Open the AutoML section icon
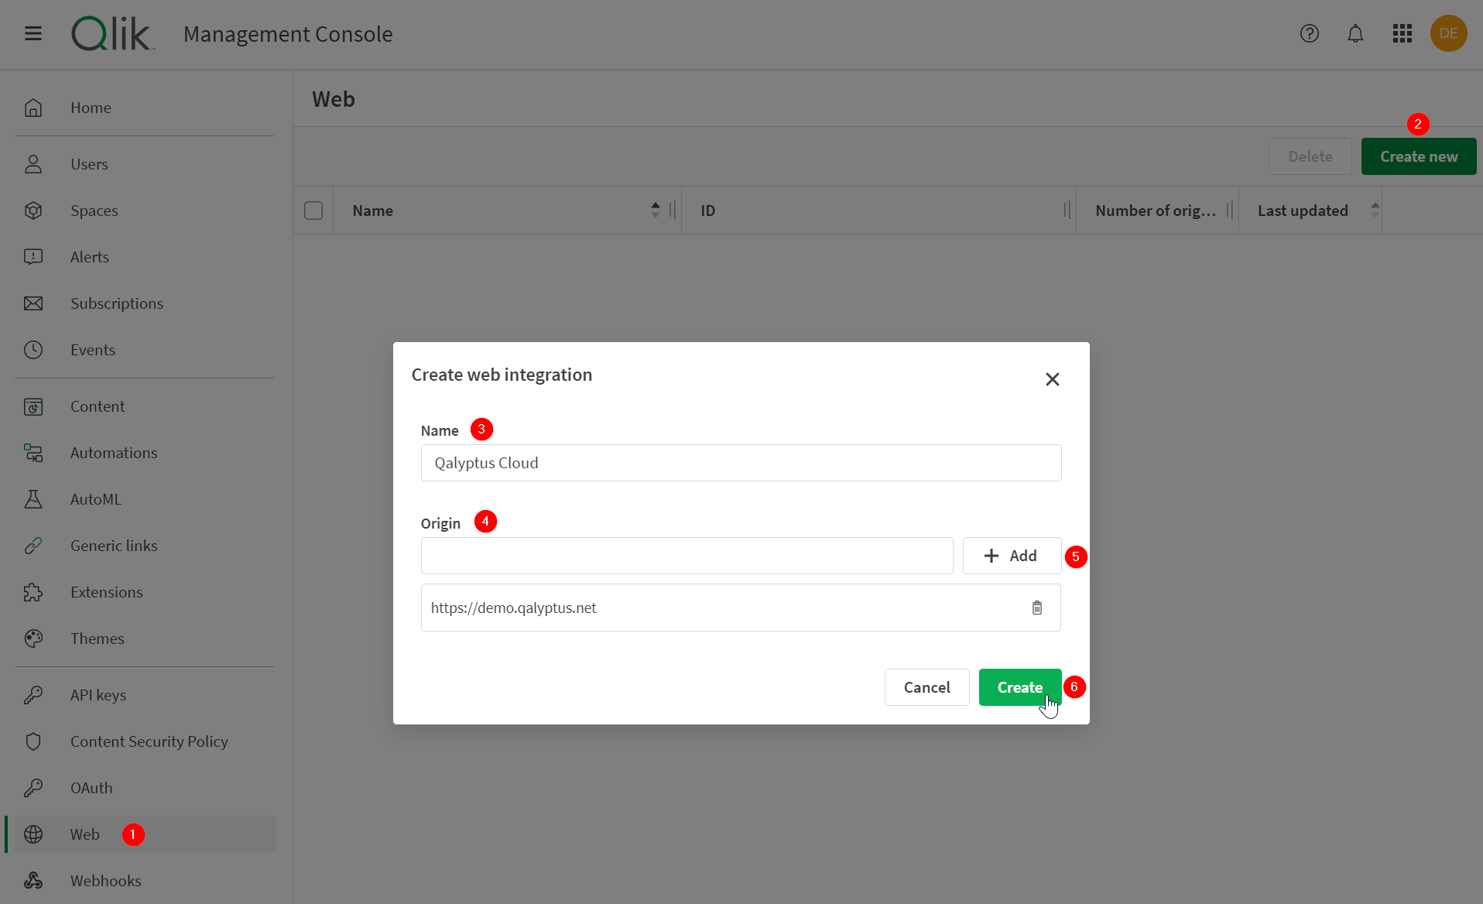 click(33, 498)
